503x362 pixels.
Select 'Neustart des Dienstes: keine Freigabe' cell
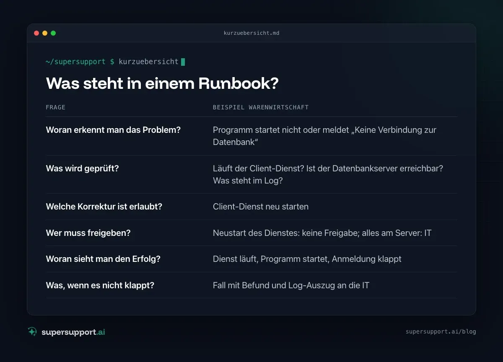click(322, 233)
